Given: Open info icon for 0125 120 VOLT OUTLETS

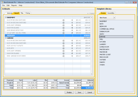Looking at the screenshot, I should point(63,46).
